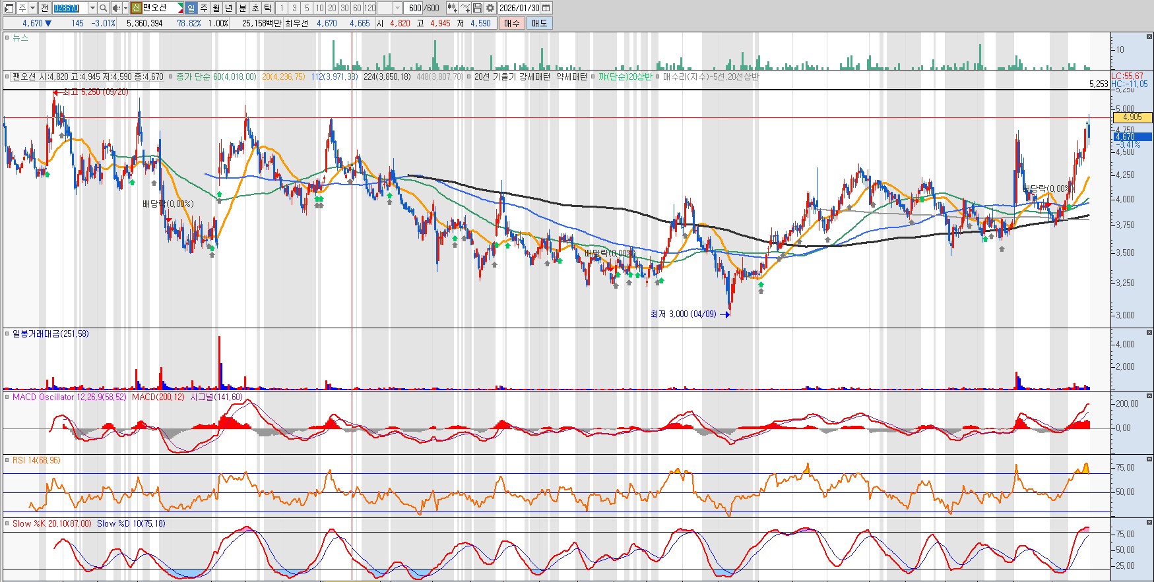1154x582 pixels.
Task: Click the 신 badge icon beside 팬오션
Action: coord(137,8)
